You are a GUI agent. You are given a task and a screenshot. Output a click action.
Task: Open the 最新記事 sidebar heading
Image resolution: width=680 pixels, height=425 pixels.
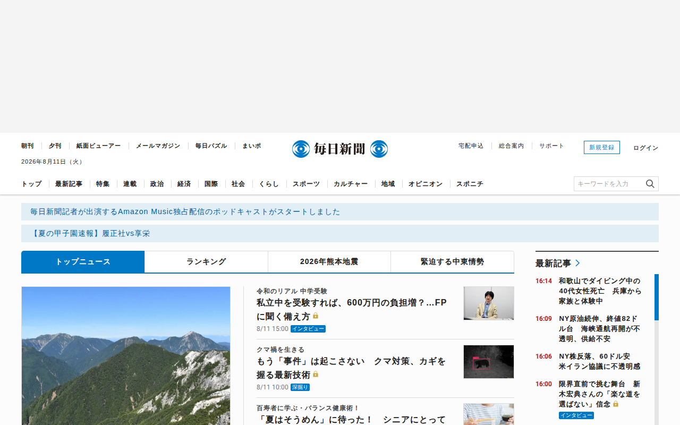click(x=553, y=263)
